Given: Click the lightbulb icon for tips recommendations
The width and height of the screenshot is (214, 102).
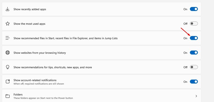Looking at the screenshot, I should click(x=7, y=67).
